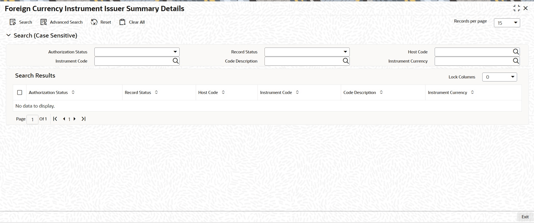Open Host Code lookup magnifier
The width and height of the screenshot is (534, 223).
(x=516, y=52)
